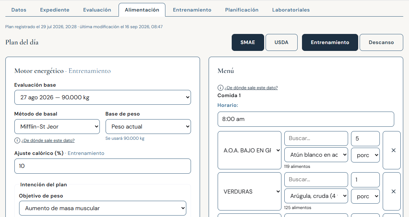
Task: Click the 'Se usará 90.000 kg' note
Action: click(125, 138)
